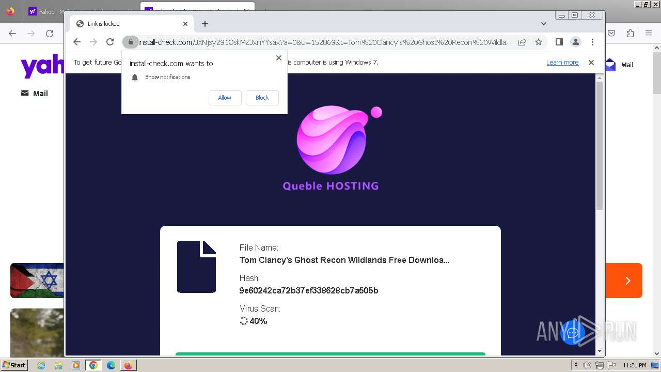Click the padlock site info icon
661x372 pixels.
coord(131,42)
